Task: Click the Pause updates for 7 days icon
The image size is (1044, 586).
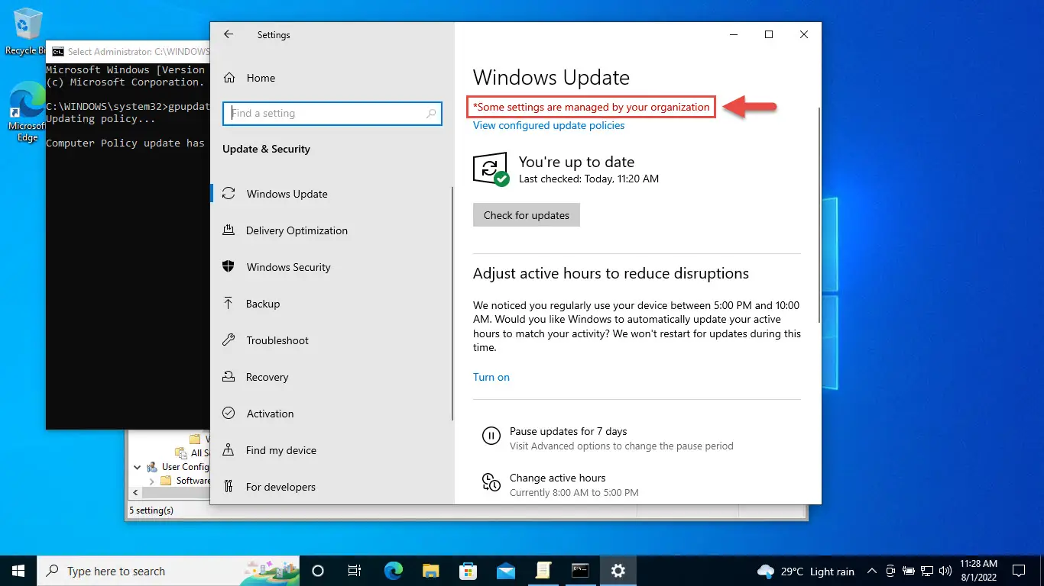Action: coord(491,436)
